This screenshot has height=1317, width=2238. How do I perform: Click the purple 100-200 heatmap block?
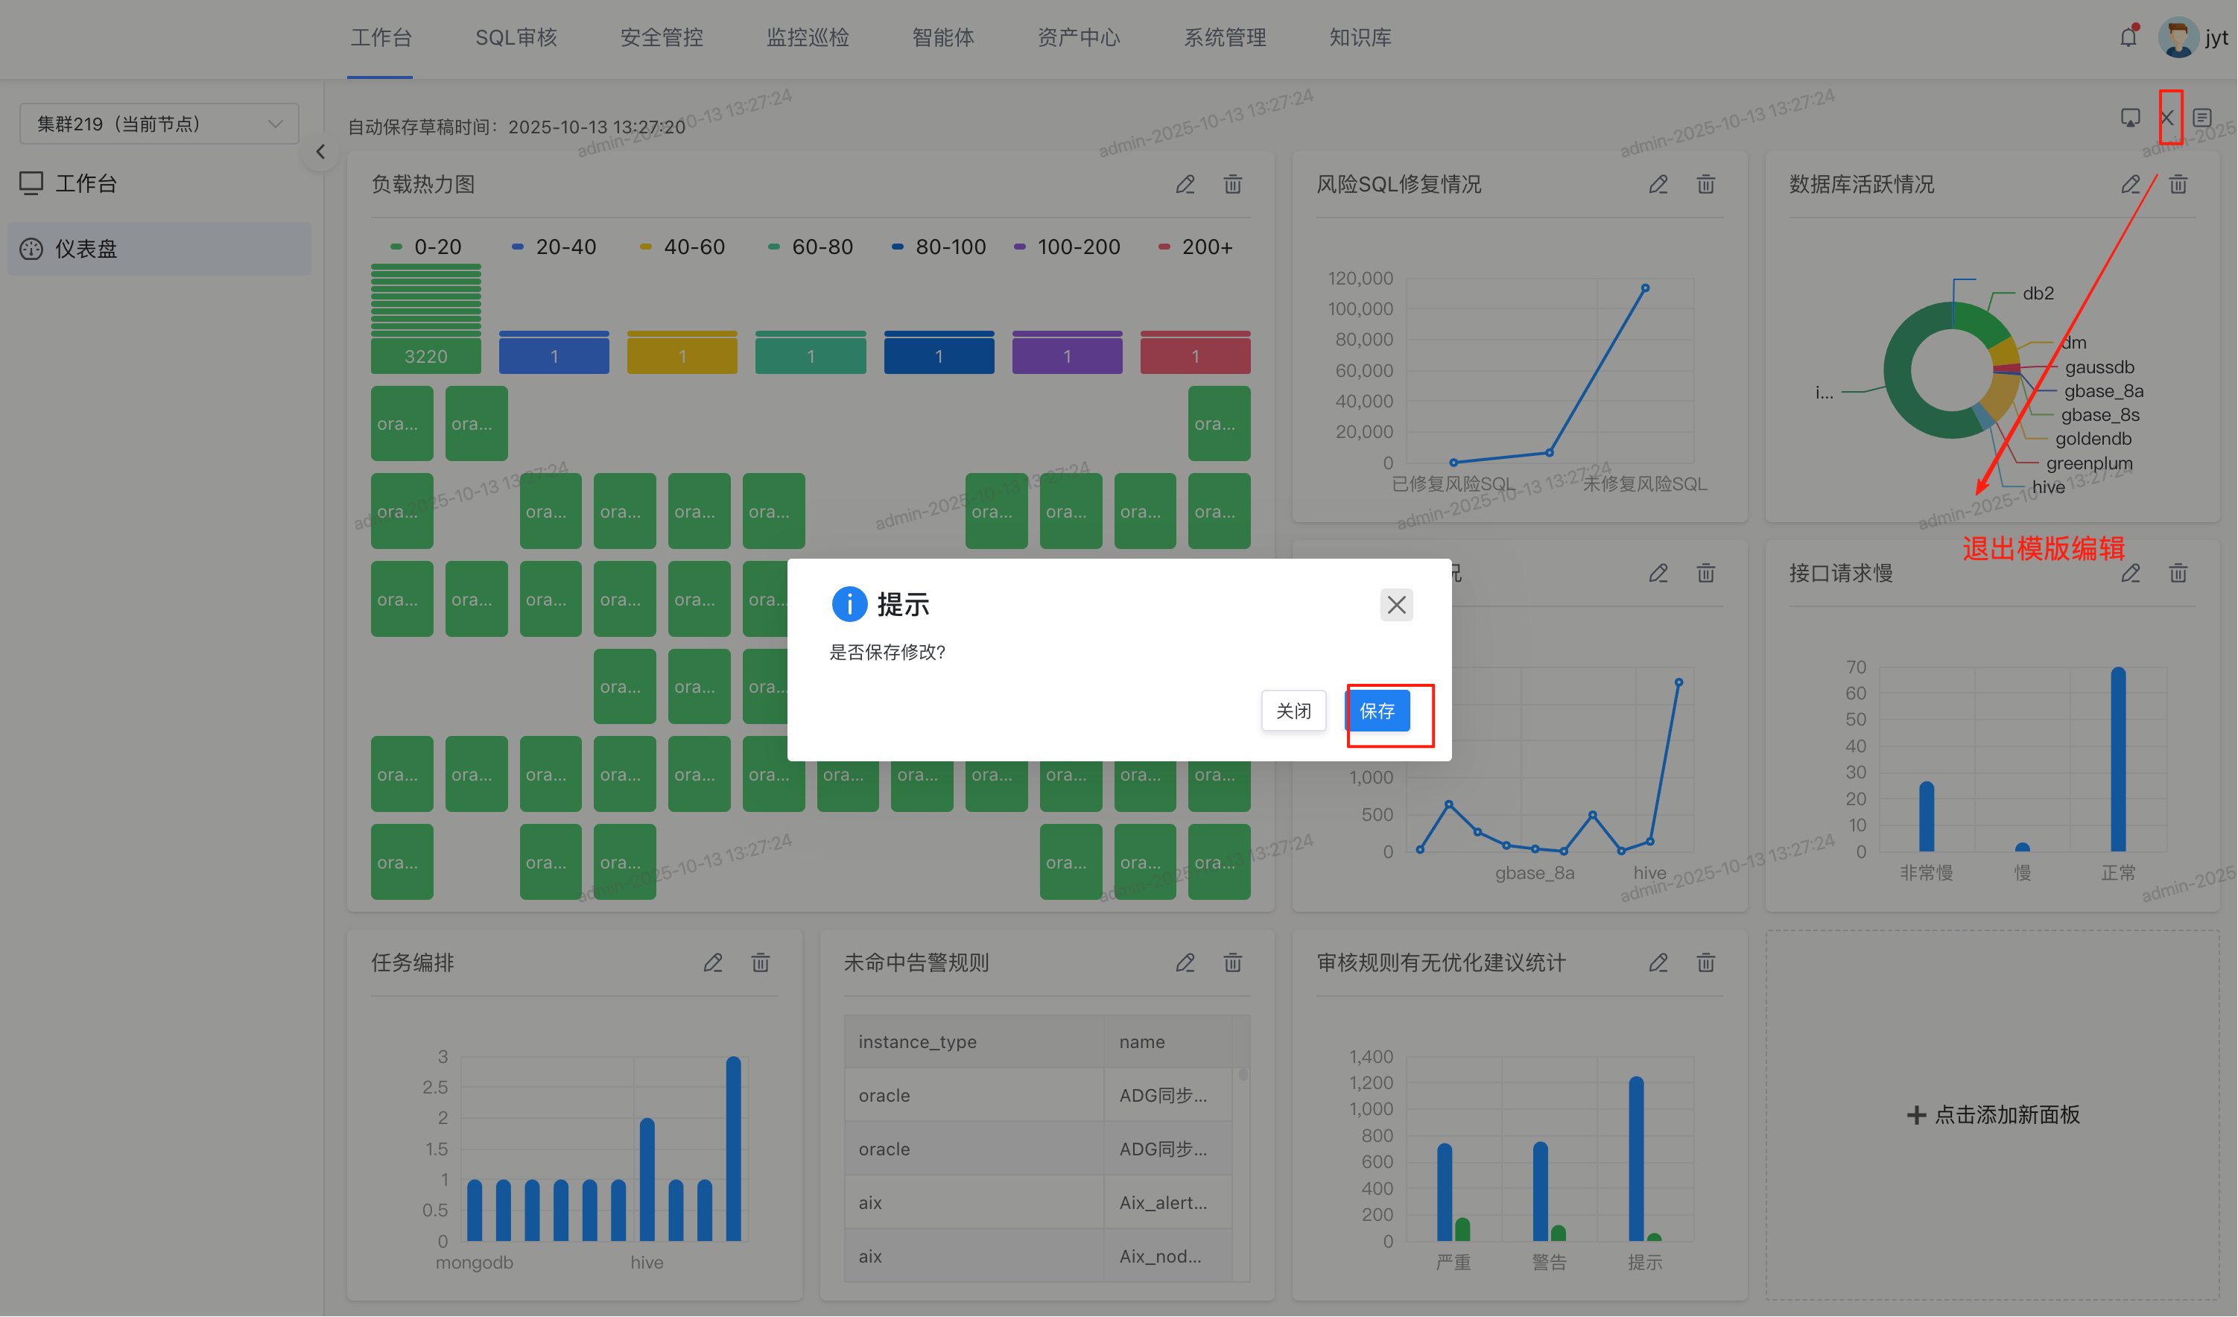pyautogui.click(x=1068, y=356)
